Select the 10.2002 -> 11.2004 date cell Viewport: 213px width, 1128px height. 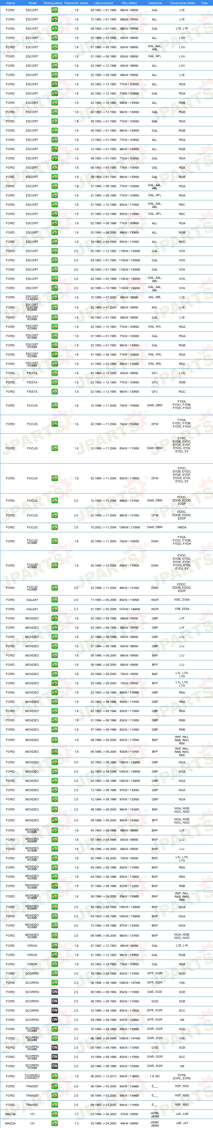[103, 527]
